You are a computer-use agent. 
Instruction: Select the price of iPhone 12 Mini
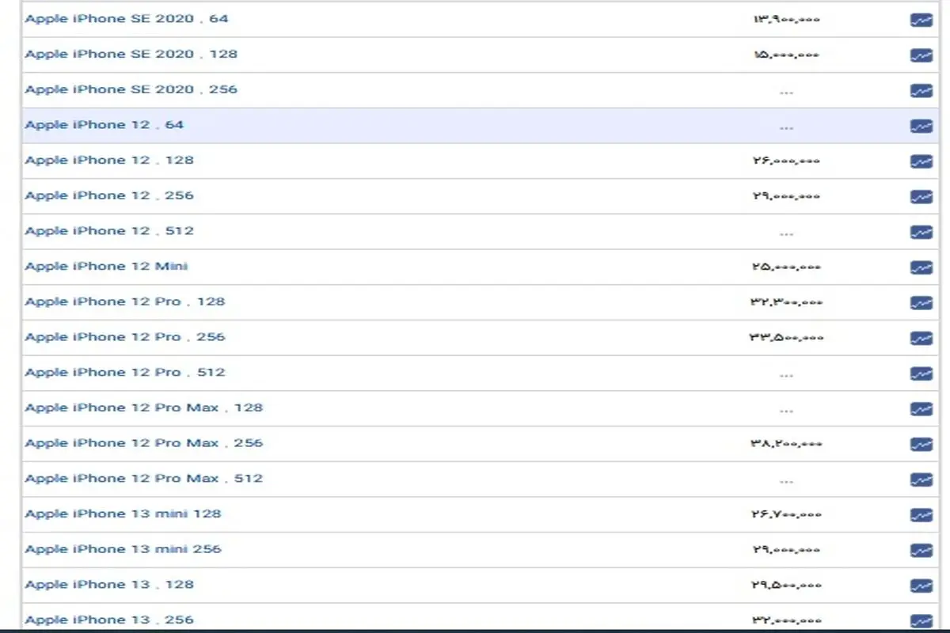[x=786, y=267]
